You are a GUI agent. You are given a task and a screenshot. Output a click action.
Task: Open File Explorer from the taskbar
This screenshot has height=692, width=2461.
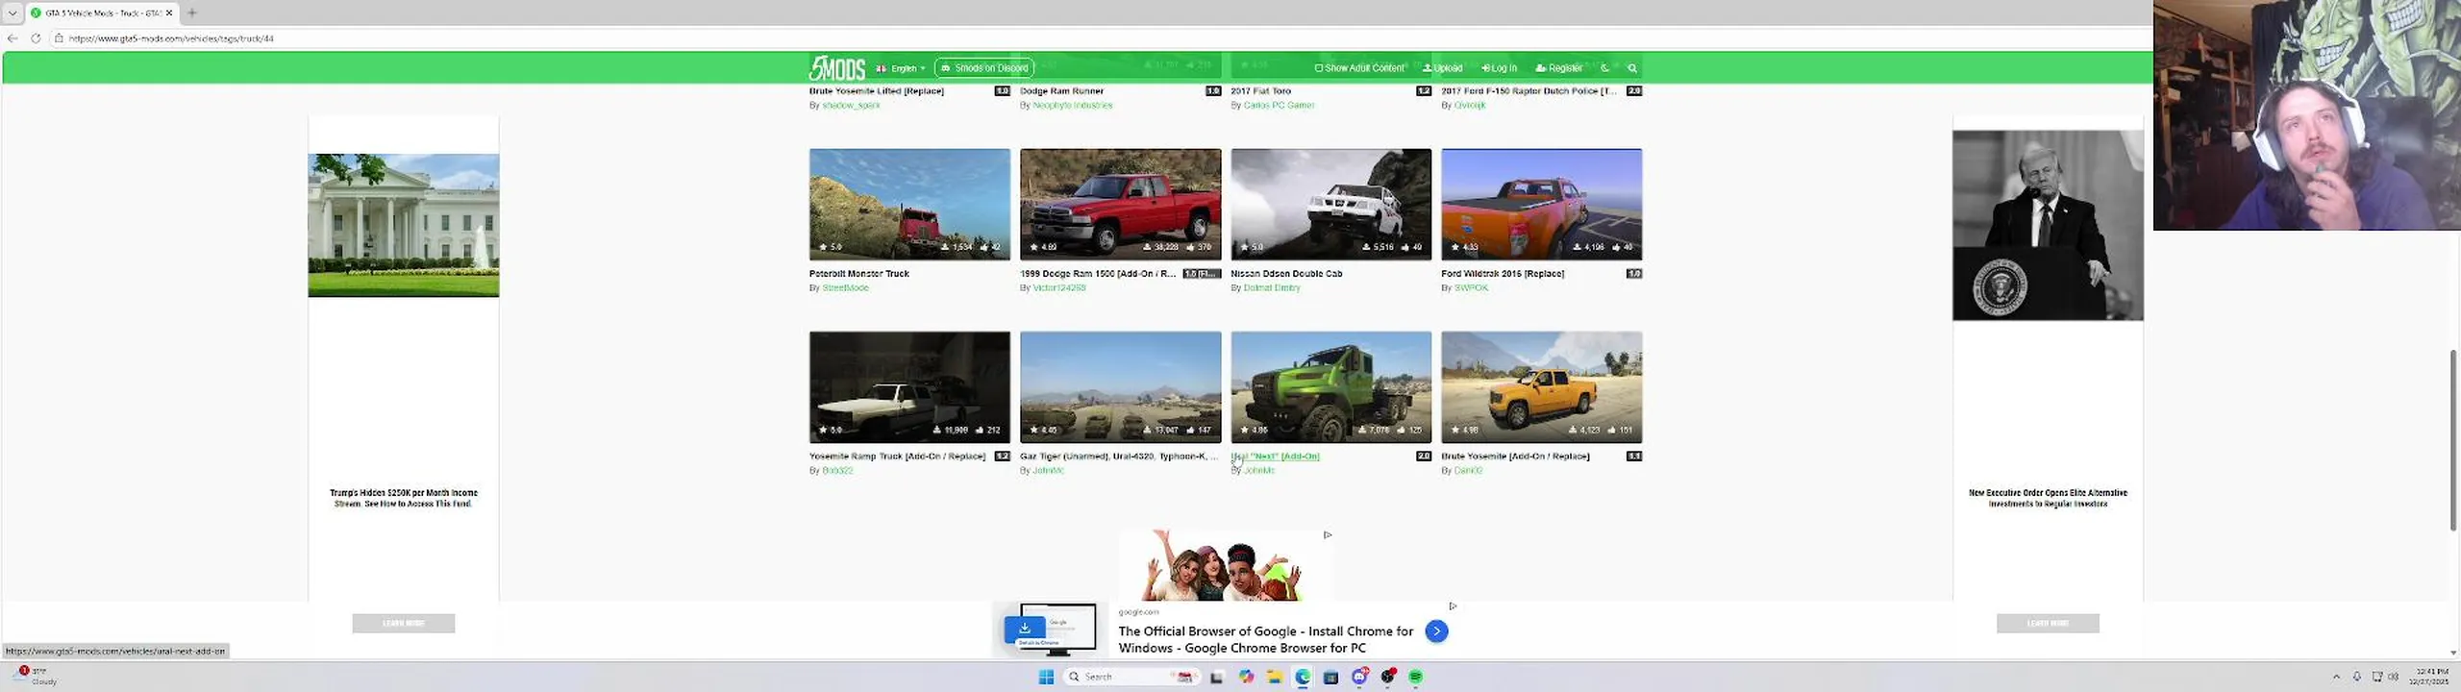click(x=1274, y=677)
